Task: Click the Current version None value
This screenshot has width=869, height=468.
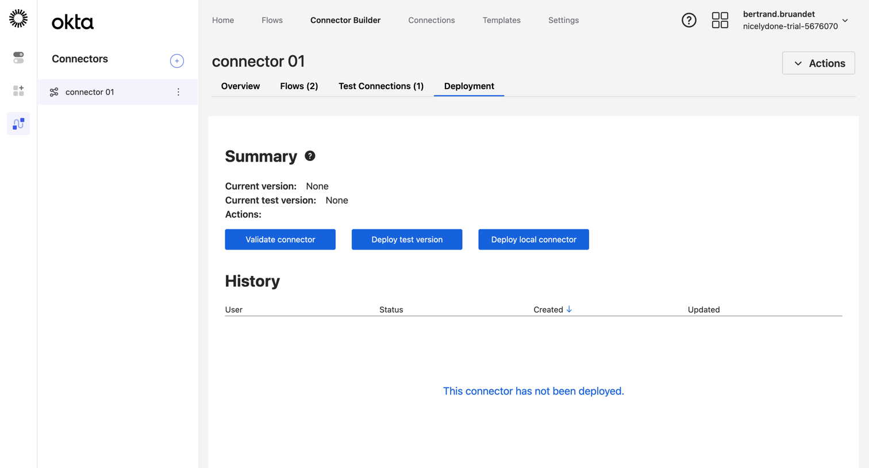Action: coord(317,186)
